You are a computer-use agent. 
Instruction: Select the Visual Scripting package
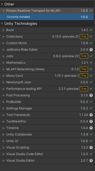(47, 148)
